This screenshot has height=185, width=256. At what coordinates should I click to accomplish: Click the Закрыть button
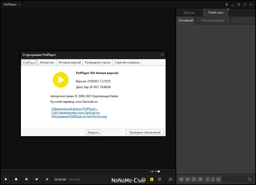point(93,132)
